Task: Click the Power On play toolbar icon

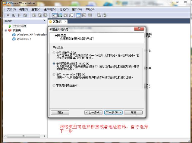Action: (x=19, y=15)
